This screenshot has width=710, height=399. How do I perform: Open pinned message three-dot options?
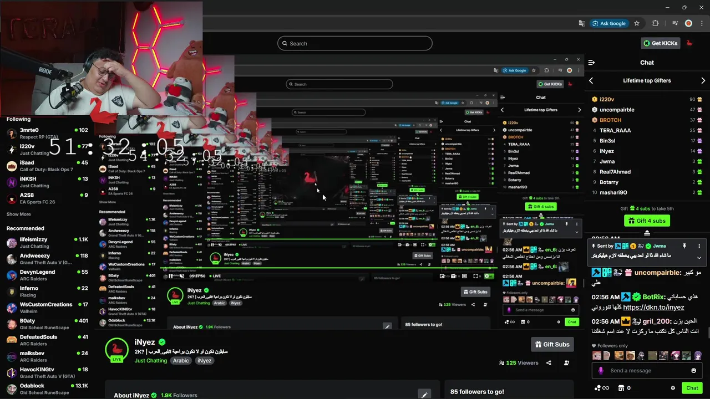click(x=699, y=246)
